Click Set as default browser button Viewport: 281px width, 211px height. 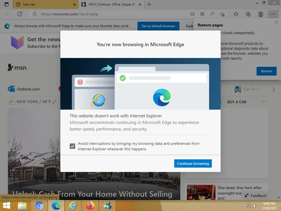click(158, 26)
